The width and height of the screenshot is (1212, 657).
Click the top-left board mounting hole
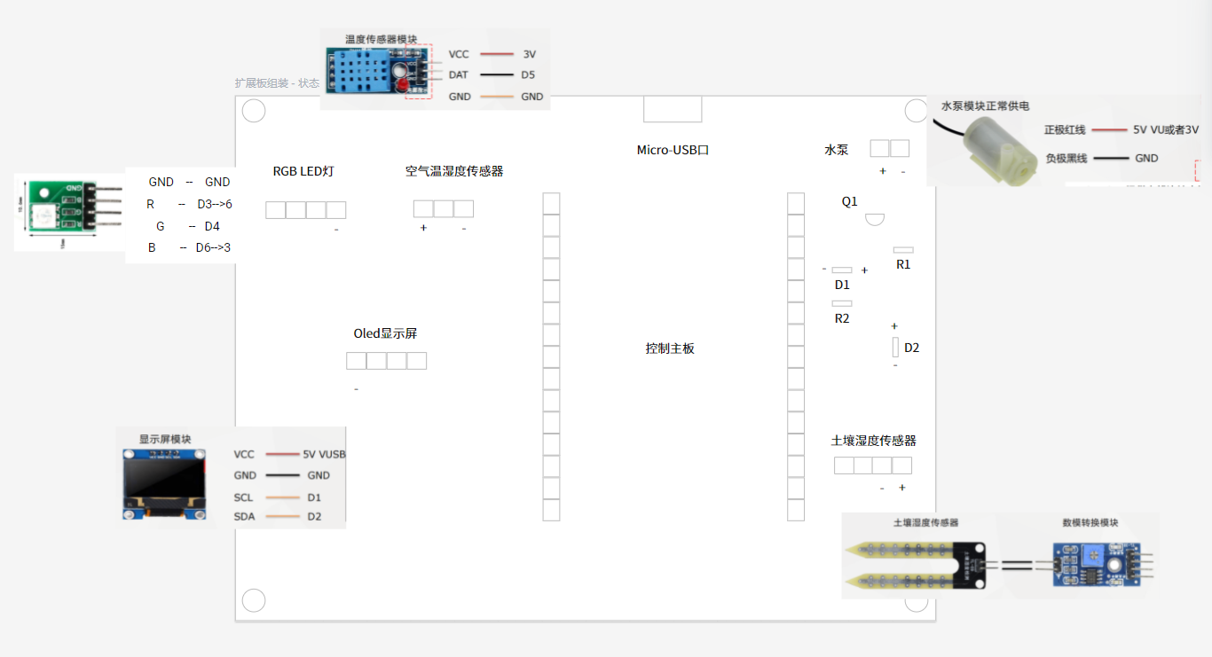[x=254, y=111]
